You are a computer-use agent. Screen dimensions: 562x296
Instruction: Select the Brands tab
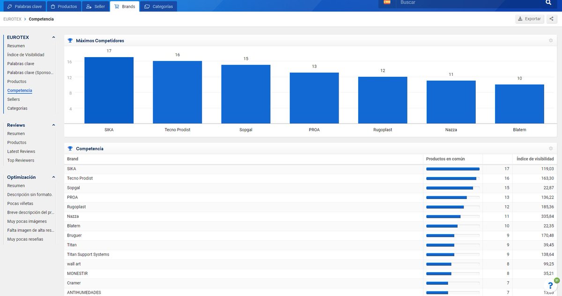(x=125, y=7)
